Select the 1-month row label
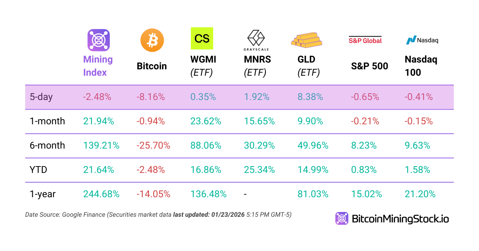This screenshot has height=251, width=479. pyautogui.click(x=48, y=121)
